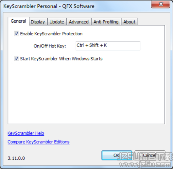Screen dimensions: 173x169
Task: Confirm settings with the OK button
Action: [x=117, y=155]
